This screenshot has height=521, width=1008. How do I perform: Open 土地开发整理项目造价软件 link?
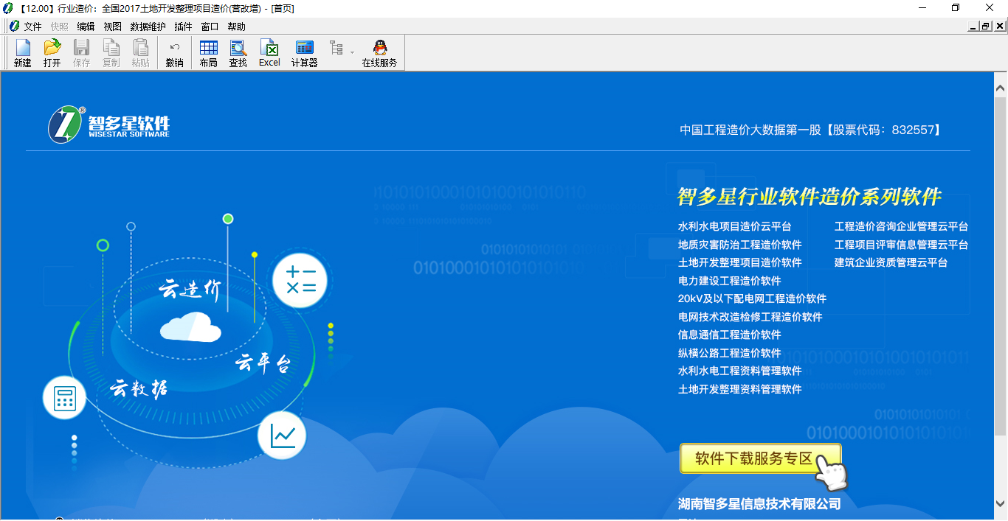[x=739, y=262]
